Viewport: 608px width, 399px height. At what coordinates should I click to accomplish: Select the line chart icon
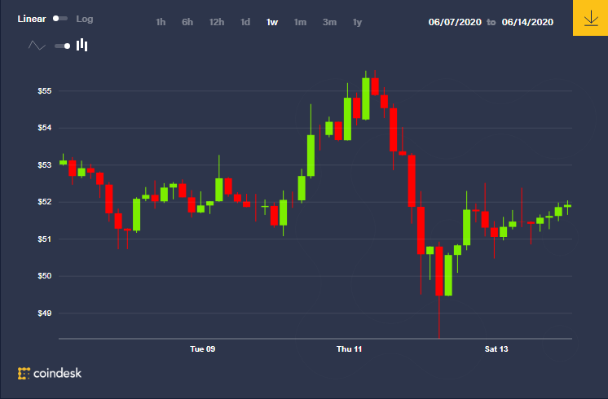coord(37,46)
